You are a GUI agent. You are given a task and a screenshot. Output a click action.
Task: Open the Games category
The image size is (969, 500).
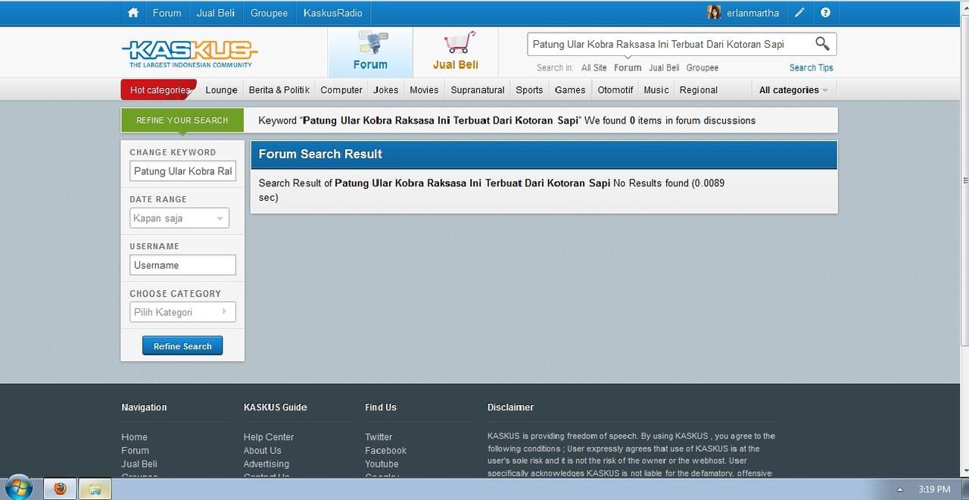[570, 89]
